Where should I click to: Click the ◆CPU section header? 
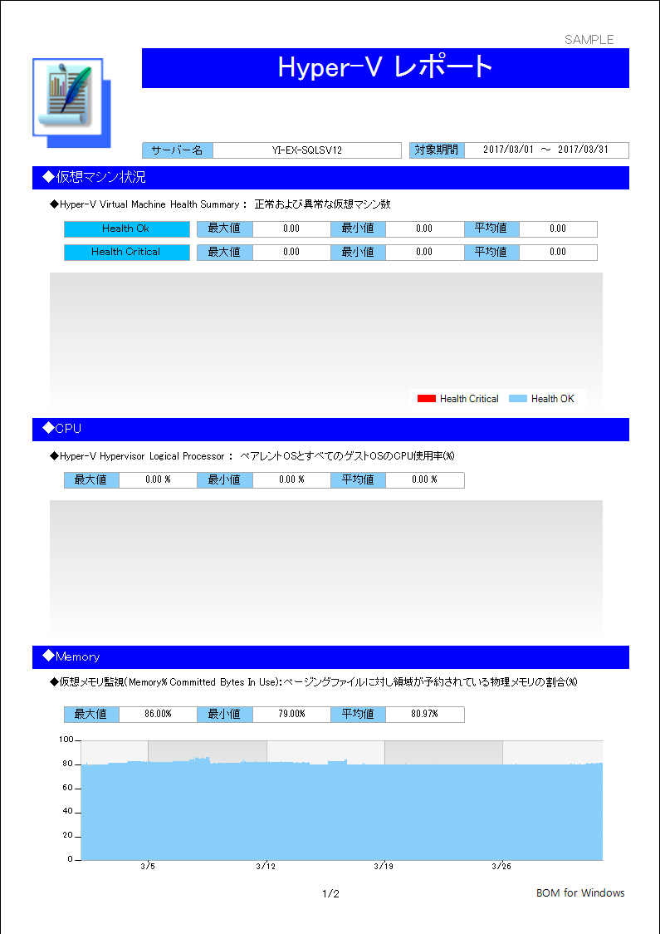[x=330, y=429]
